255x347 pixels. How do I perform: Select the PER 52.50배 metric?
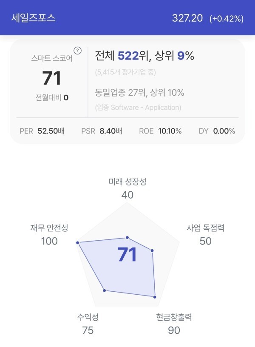42,131
